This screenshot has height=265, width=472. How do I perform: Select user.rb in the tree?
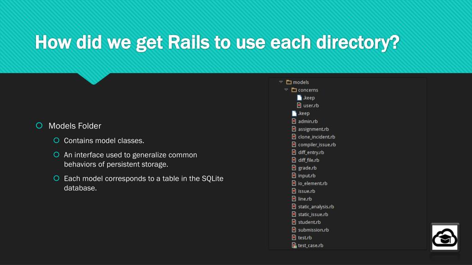[x=311, y=105]
